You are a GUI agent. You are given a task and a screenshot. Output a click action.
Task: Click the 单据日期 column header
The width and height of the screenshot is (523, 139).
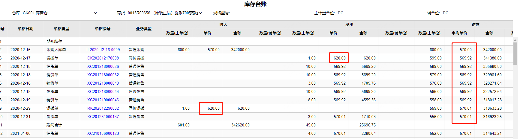(26, 29)
